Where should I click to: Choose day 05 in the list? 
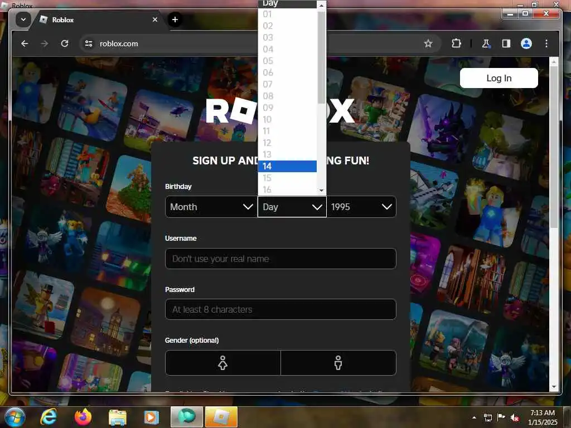(287, 61)
